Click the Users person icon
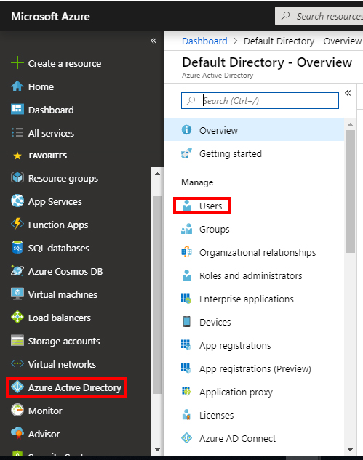This screenshot has width=363, height=460. click(x=186, y=206)
